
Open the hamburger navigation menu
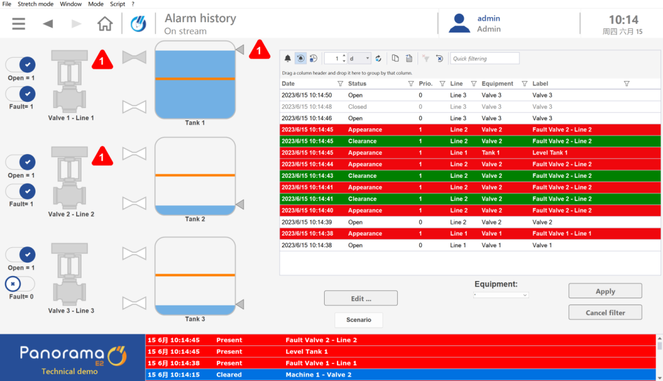click(x=19, y=24)
